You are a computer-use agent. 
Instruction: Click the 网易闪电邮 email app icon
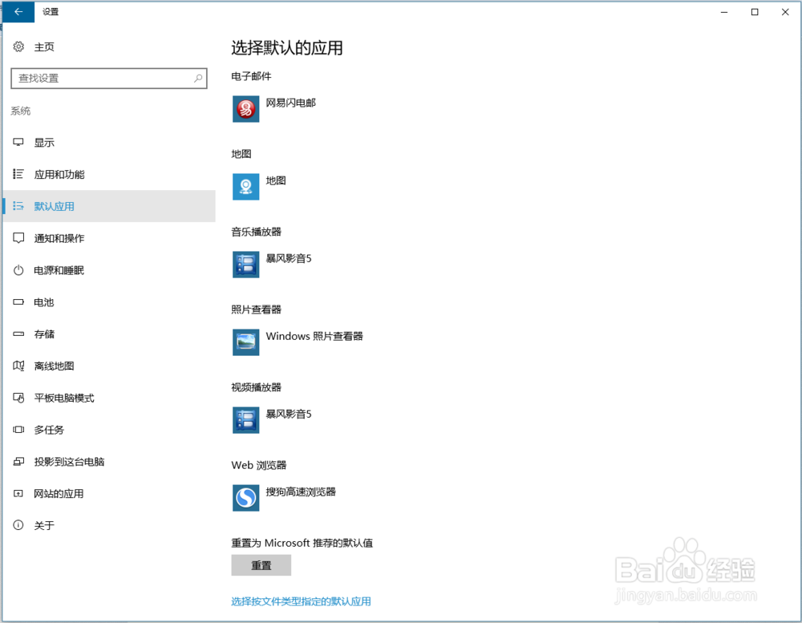pyautogui.click(x=246, y=109)
